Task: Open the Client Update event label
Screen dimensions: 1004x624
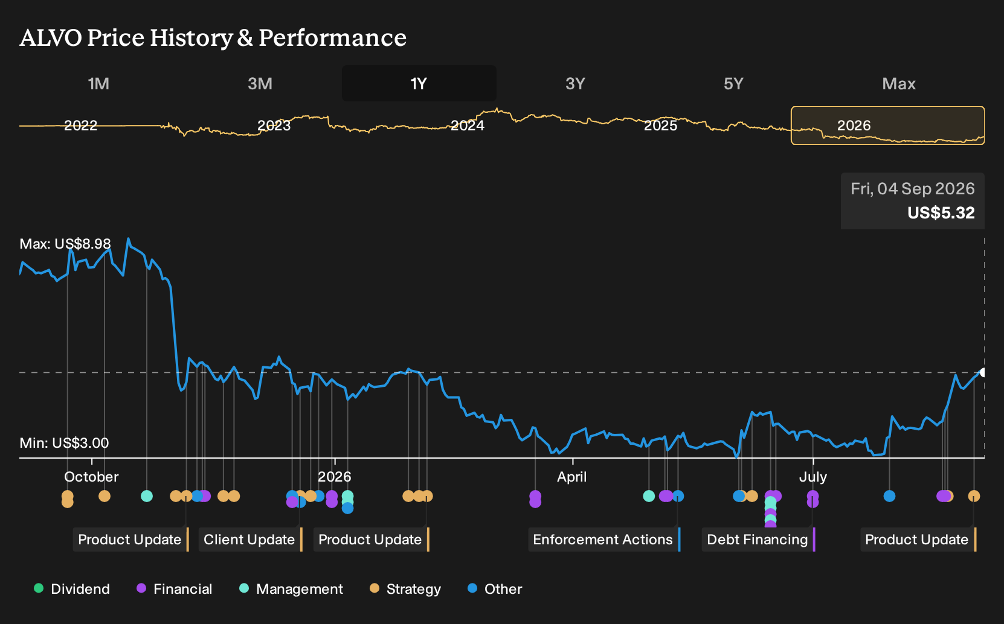Action: [x=250, y=540]
